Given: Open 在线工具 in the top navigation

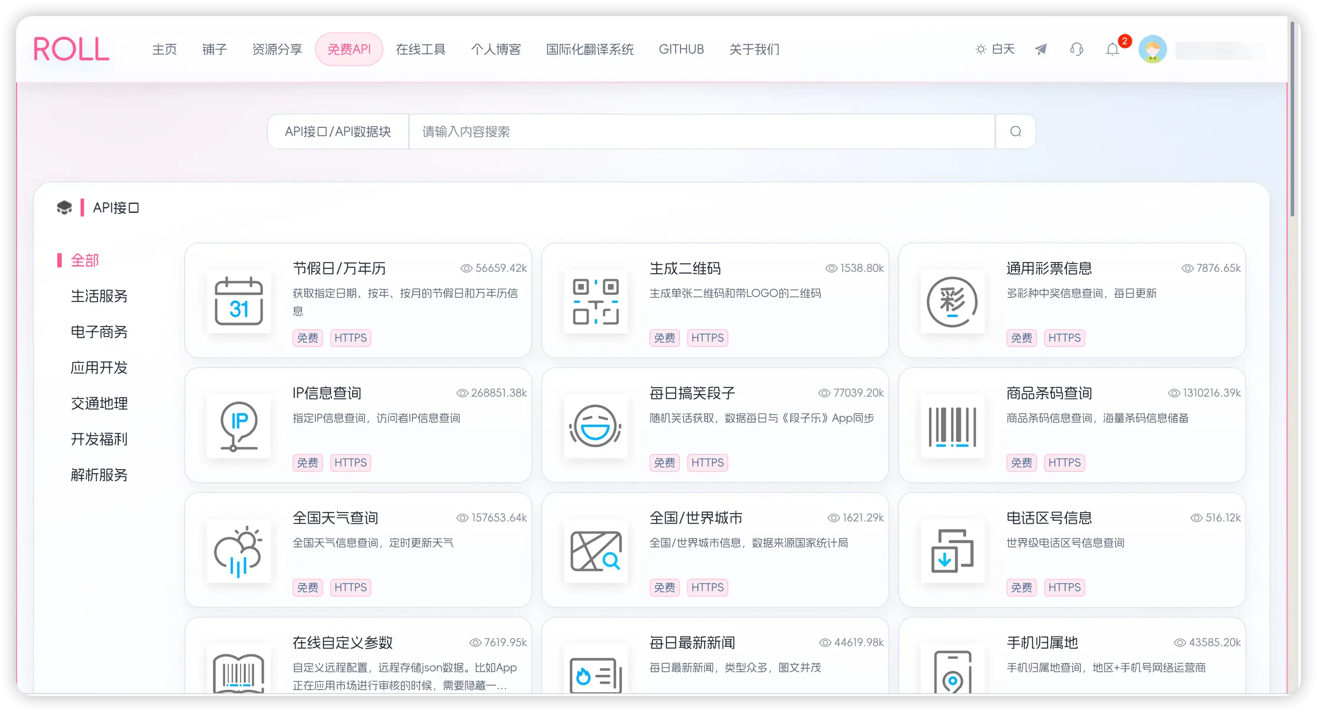Looking at the screenshot, I should (x=421, y=49).
